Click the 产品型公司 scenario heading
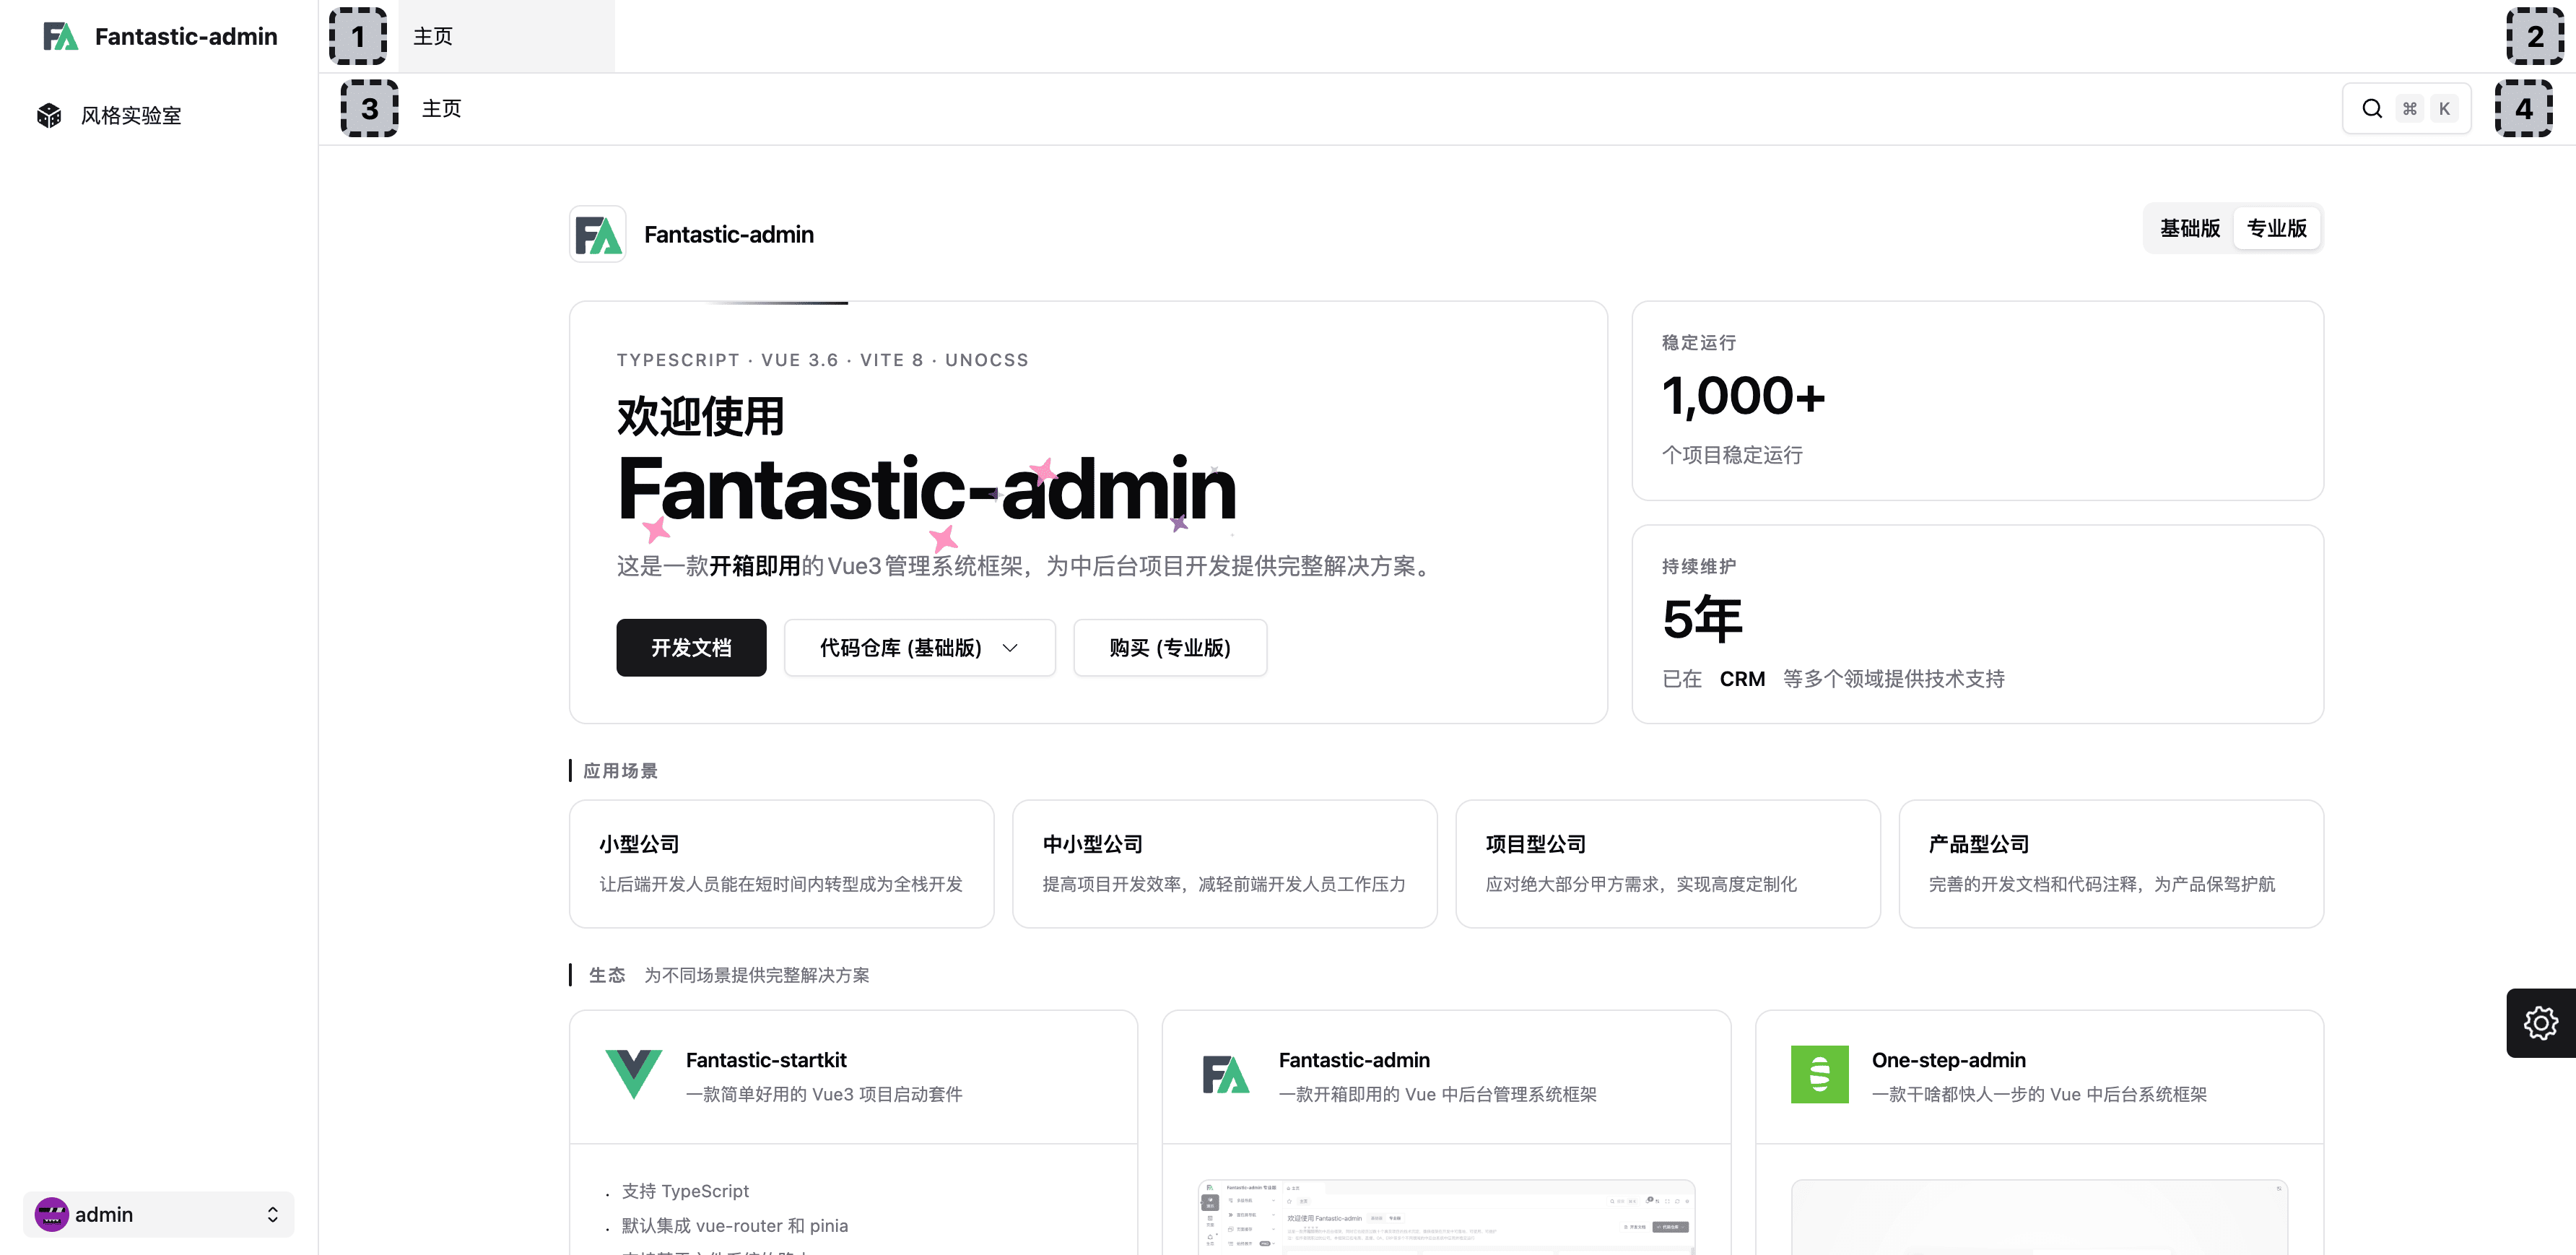Viewport: 2576px width, 1255px height. click(1978, 844)
